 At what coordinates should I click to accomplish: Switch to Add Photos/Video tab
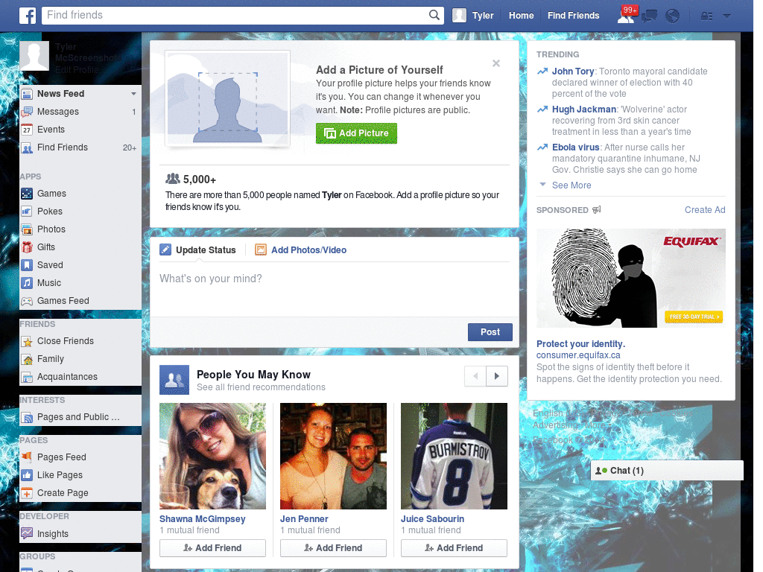301,250
